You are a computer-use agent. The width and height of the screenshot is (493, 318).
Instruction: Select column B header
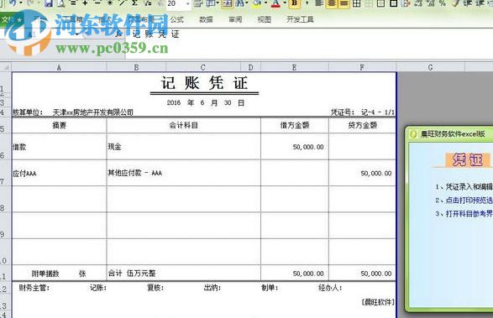coord(136,67)
